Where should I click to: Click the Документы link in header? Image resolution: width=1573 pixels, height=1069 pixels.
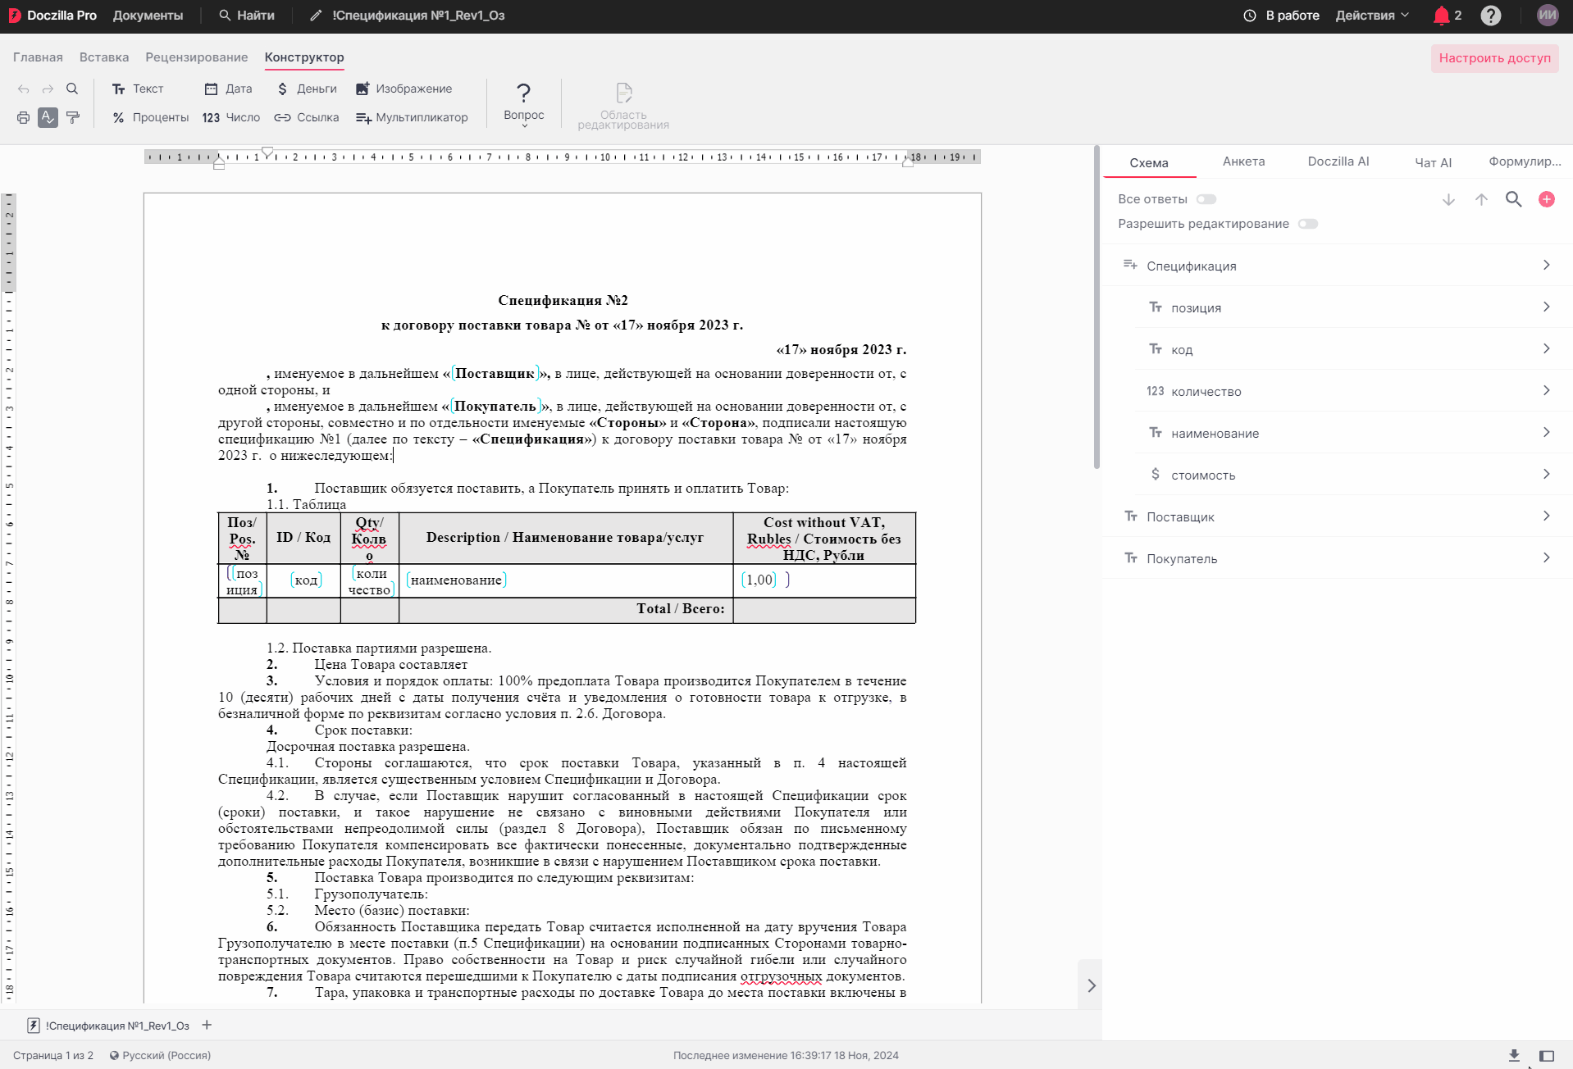pos(148,16)
